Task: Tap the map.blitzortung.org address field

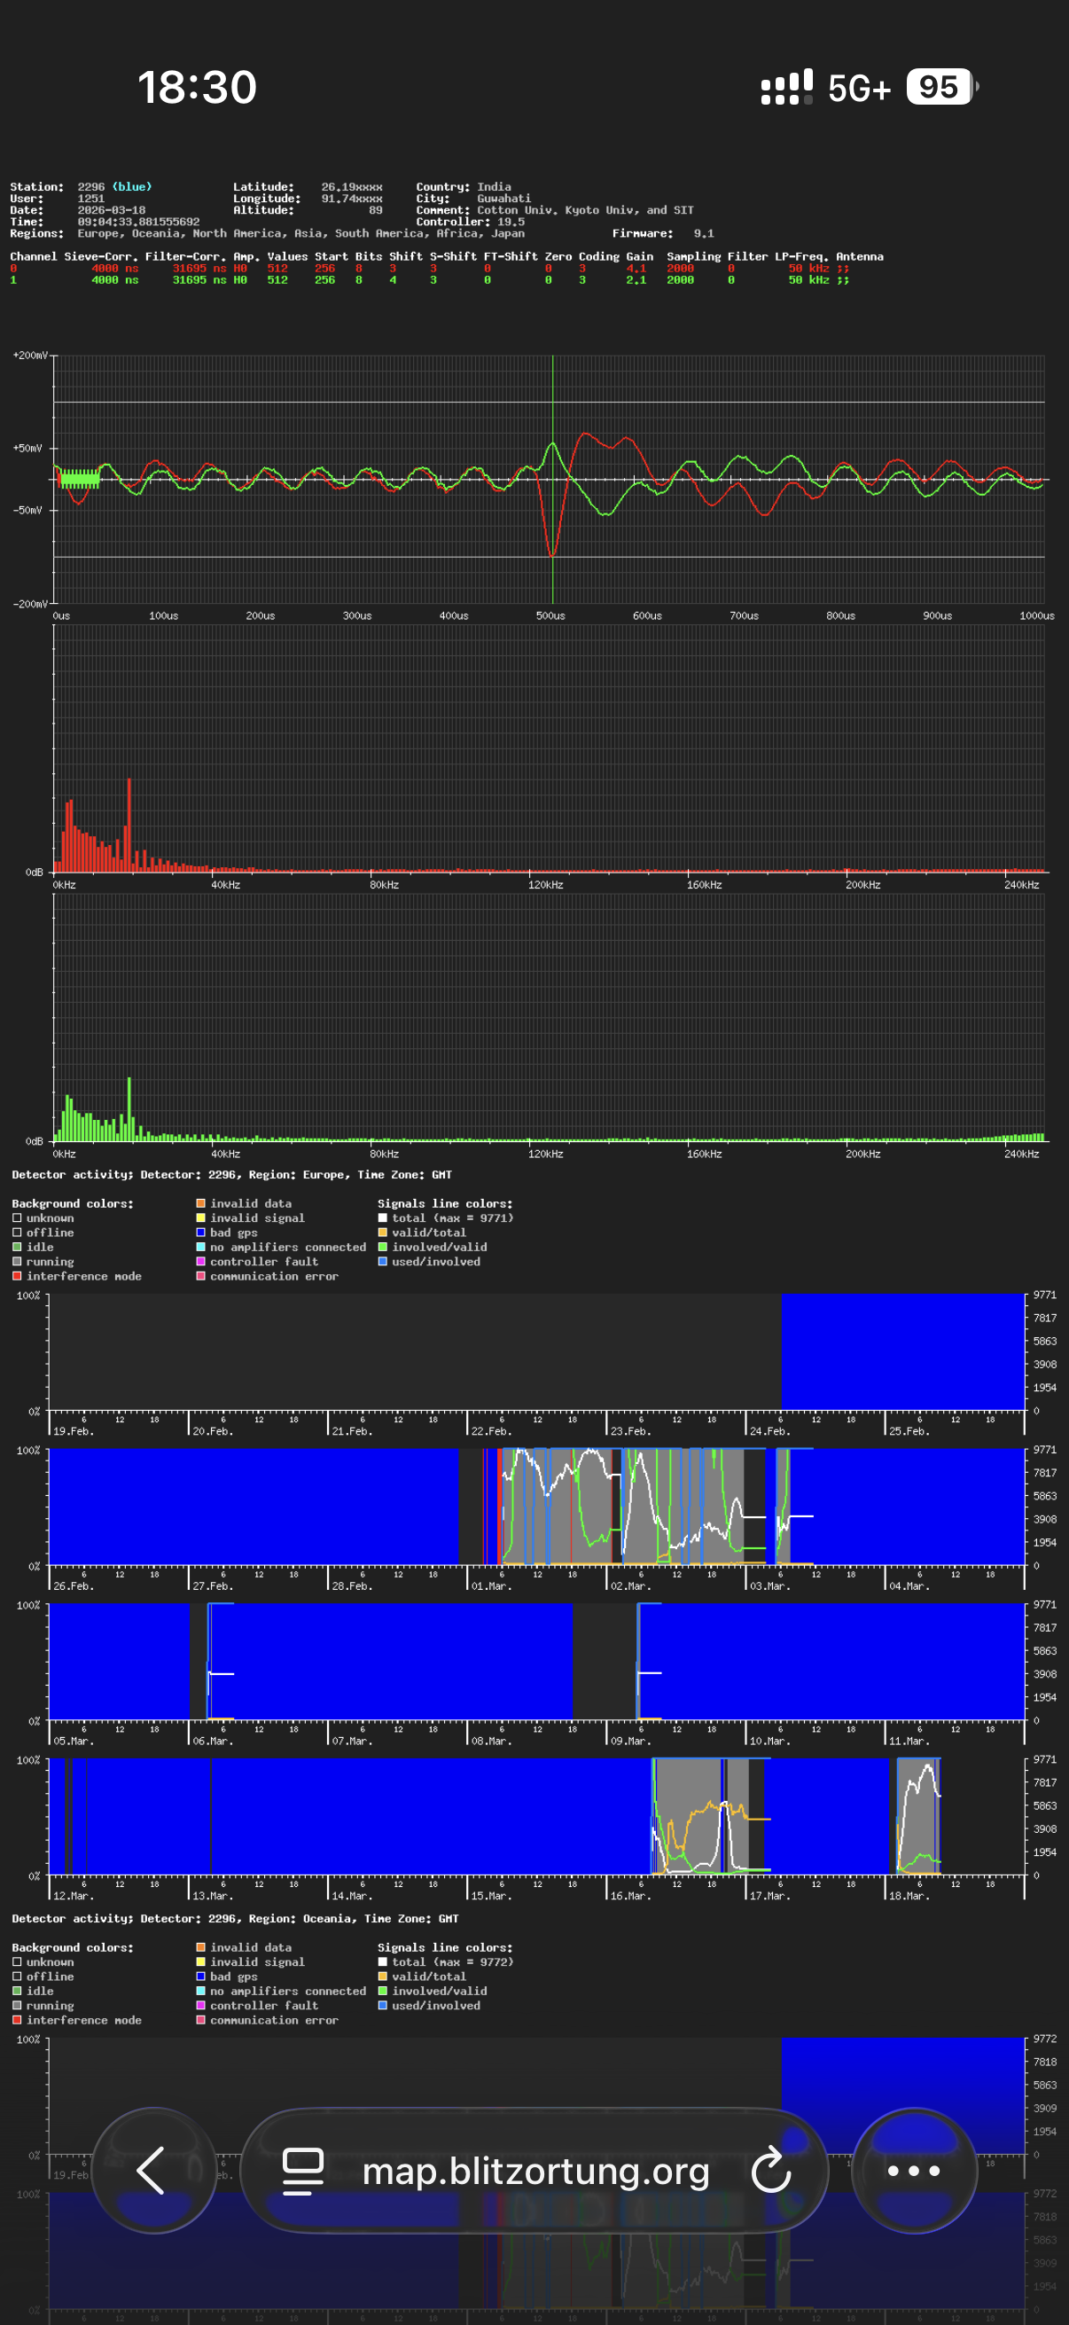Action: click(535, 2171)
